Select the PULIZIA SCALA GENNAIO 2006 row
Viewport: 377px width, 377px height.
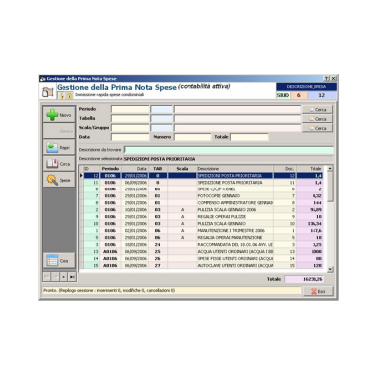(203, 210)
